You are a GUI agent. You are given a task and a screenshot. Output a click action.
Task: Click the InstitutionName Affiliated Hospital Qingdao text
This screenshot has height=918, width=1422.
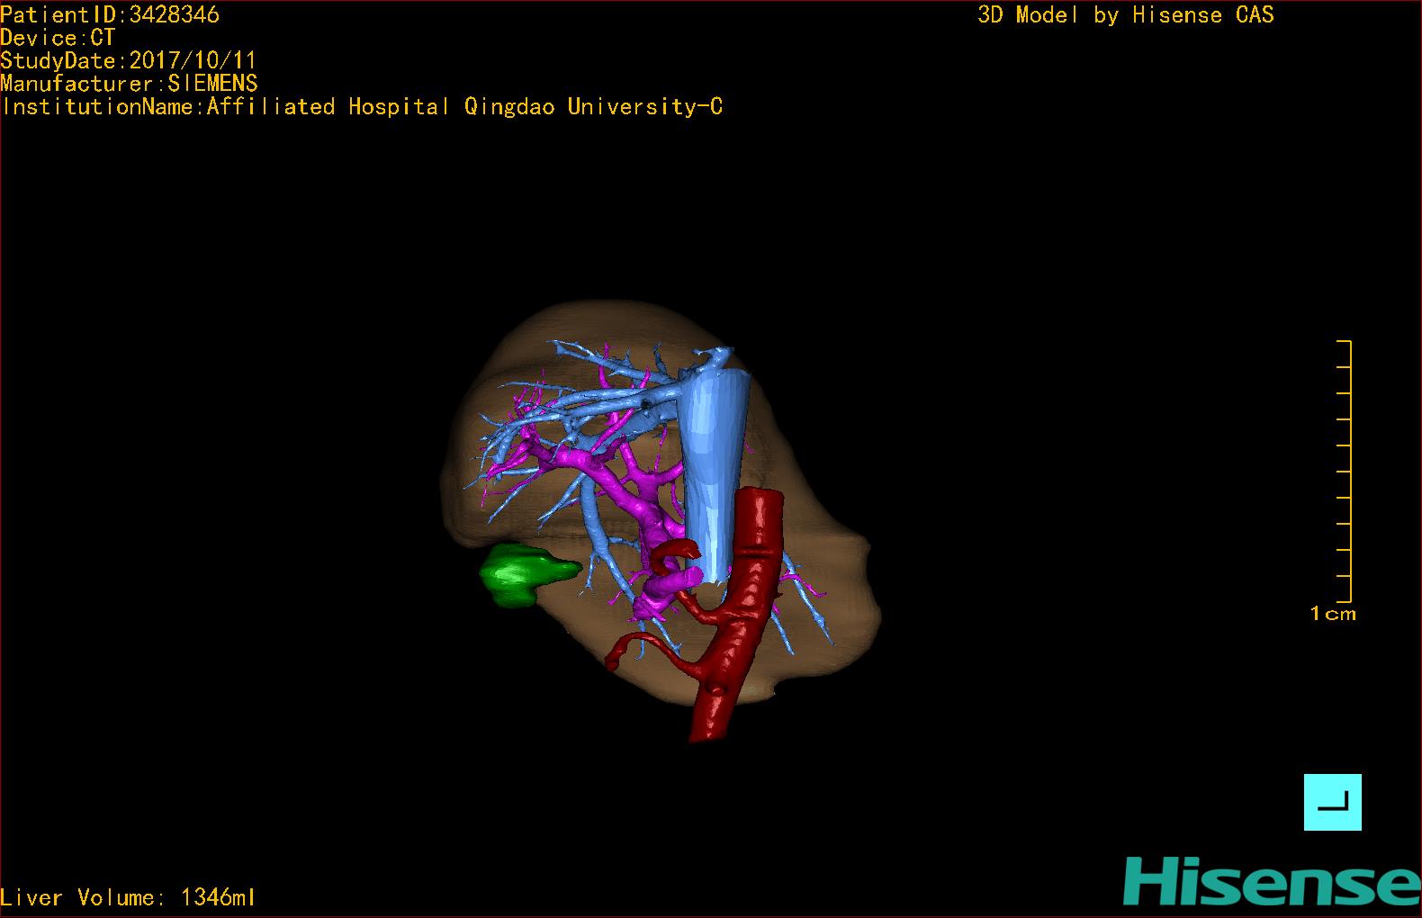click(362, 107)
